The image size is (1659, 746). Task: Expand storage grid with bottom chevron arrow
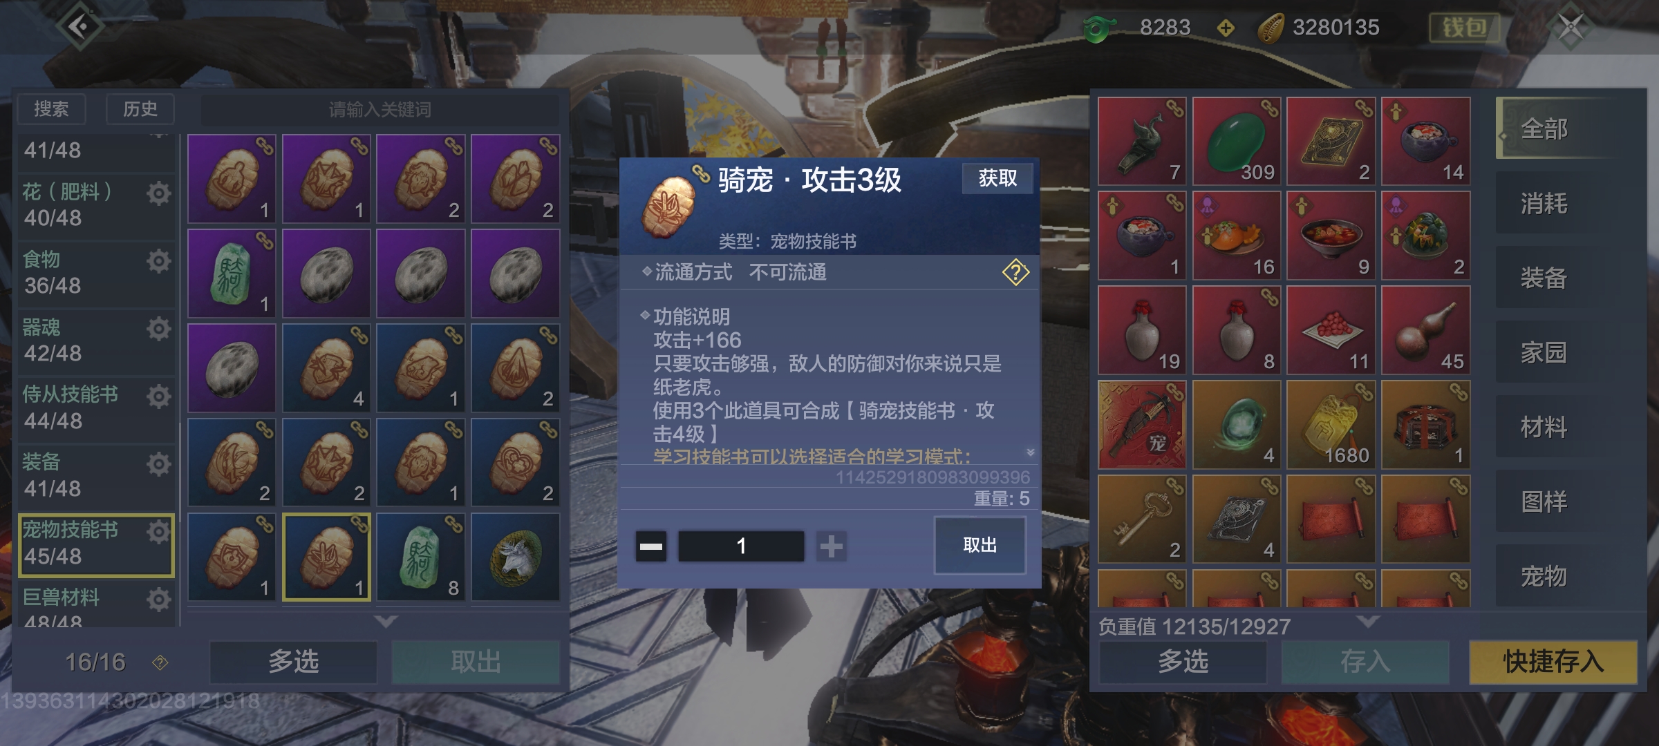[385, 621]
